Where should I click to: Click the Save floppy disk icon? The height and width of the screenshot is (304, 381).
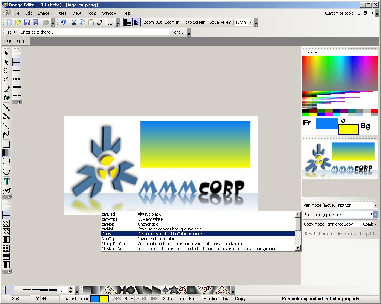tap(27, 22)
